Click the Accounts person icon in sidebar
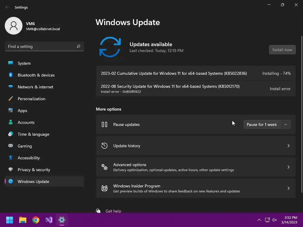 (x=11, y=122)
